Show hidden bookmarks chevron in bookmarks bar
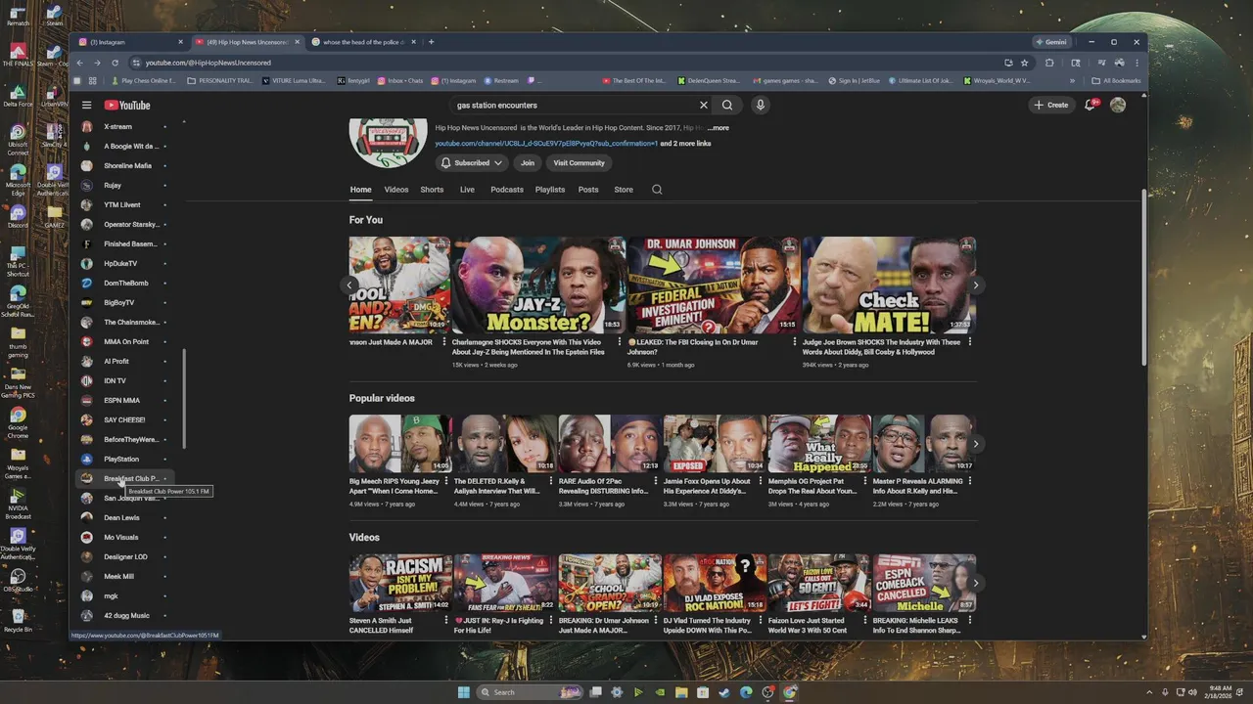This screenshot has height=704, width=1253. (1072, 81)
